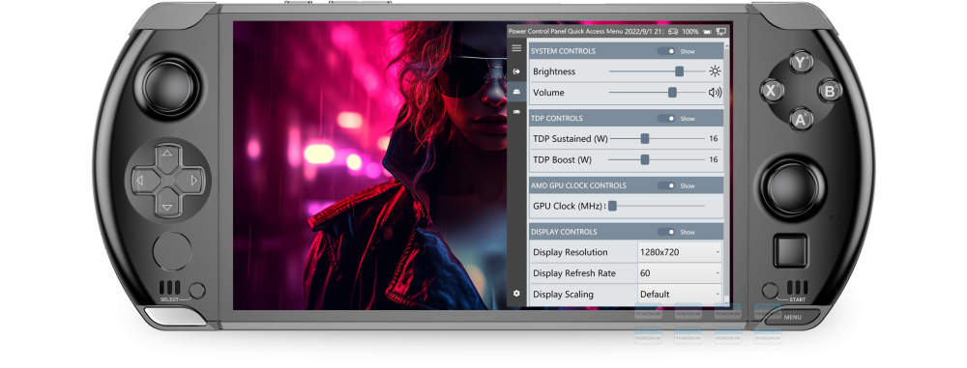Viewport: 967px width, 368px height.
Task: Click the TDP Sustained (W) label
Action: (x=571, y=139)
